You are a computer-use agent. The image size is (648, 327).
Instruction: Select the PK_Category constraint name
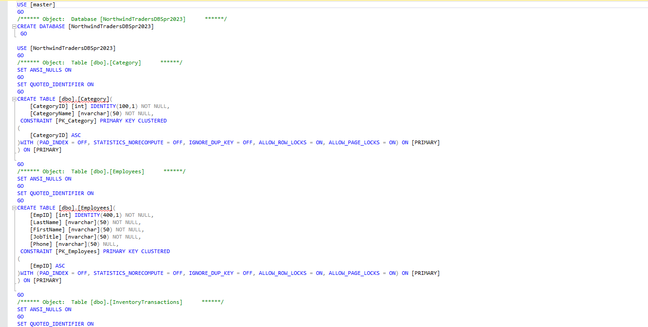[75, 120]
